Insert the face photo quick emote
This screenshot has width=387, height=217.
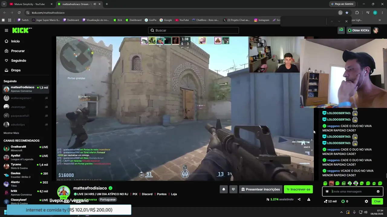[x=331, y=183]
